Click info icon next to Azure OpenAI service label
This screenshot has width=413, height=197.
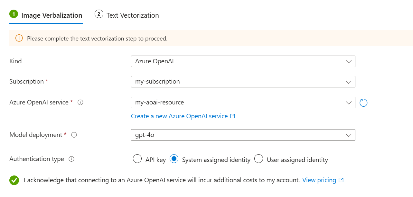point(81,103)
